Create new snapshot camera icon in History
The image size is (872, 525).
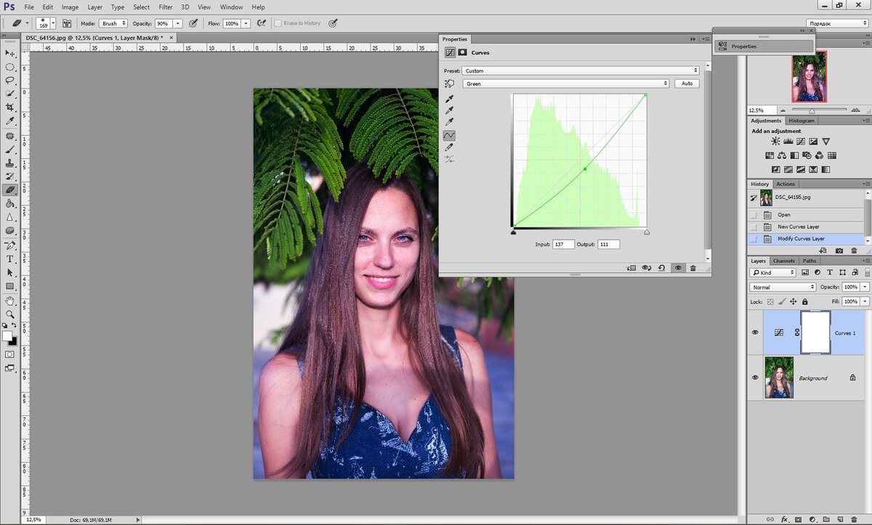coord(839,251)
